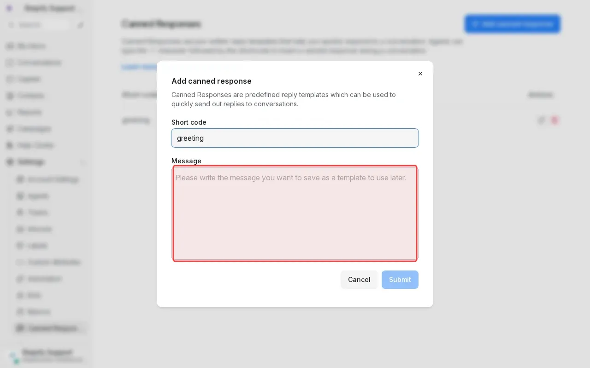The width and height of the screenshot is (590, 368).
Task: Expand the workspace account switcher at bottom
Action: point(46,356)
